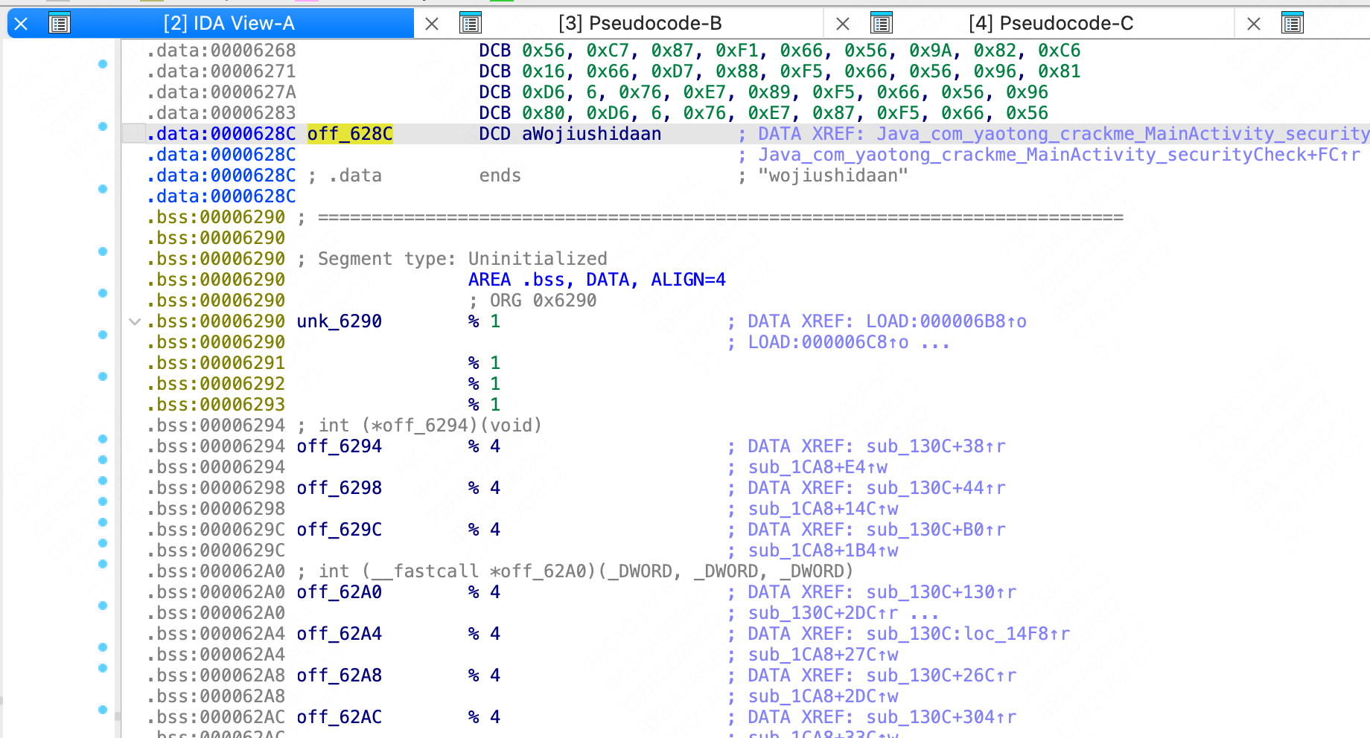Follow xref LOAD:000006C8
This screenshot has height=738, width=1370.
[828, 342]
